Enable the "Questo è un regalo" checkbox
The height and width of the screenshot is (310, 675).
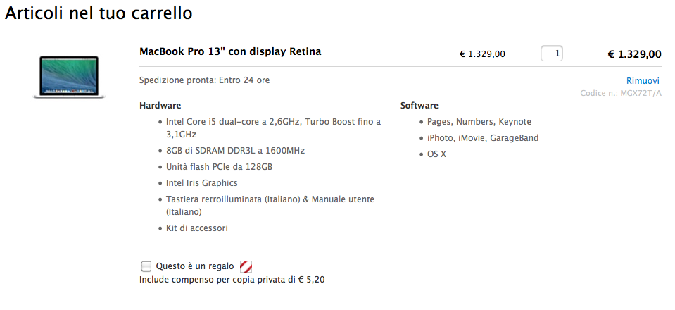click(146, 266)
